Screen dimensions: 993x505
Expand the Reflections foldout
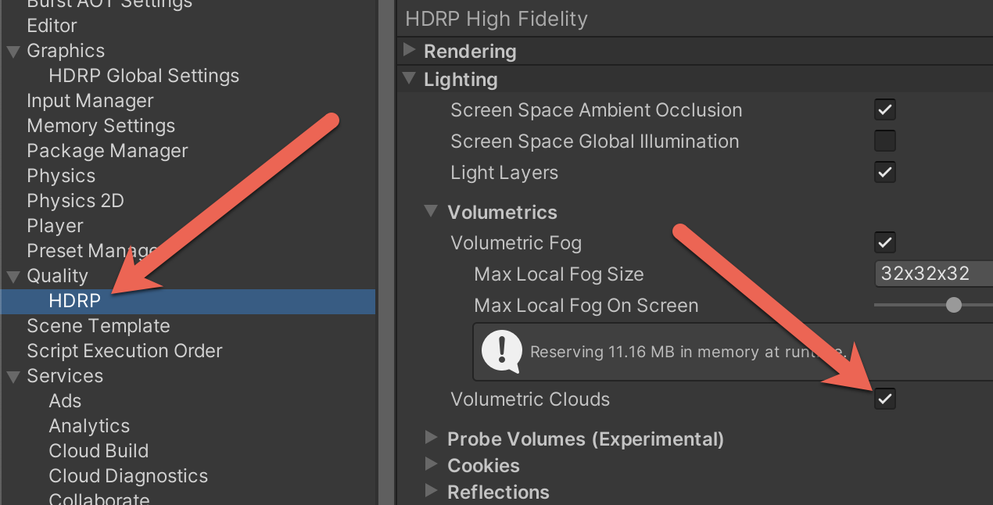[x=431, y=491]
